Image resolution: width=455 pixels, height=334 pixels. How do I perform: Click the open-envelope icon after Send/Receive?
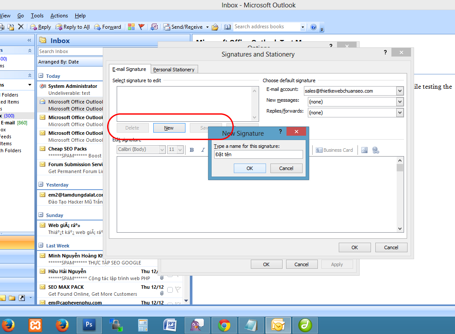pos(215,27)
